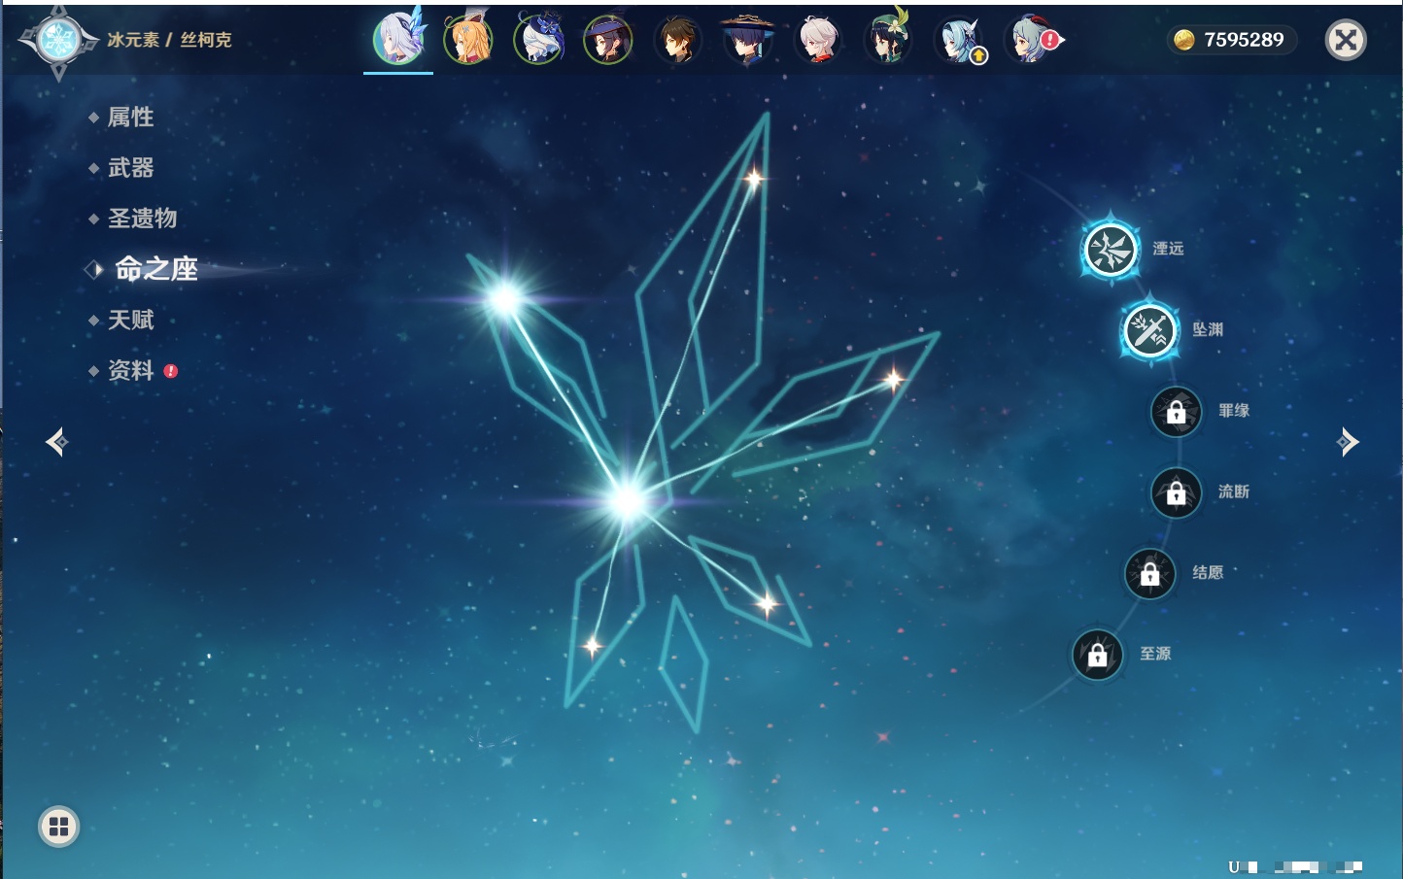Open the 资料 profile menu
This screenshot has height=879, width=1403.
[132, 370]
